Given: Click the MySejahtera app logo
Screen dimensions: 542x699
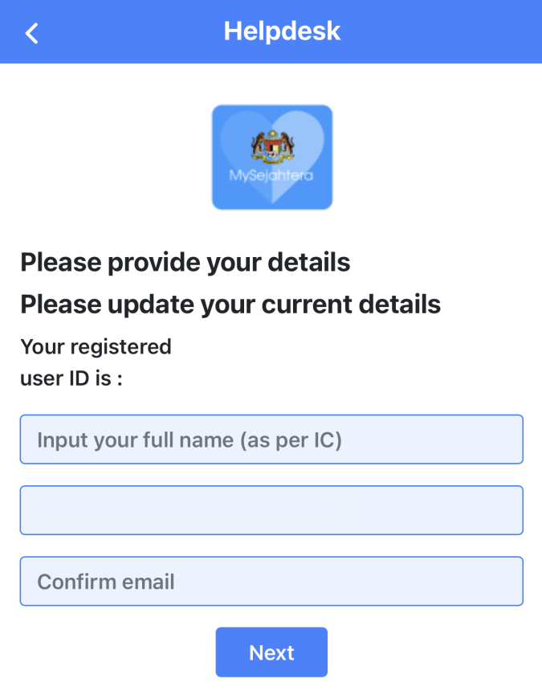Looking at the screenshot, I should (x=272, y=157).
